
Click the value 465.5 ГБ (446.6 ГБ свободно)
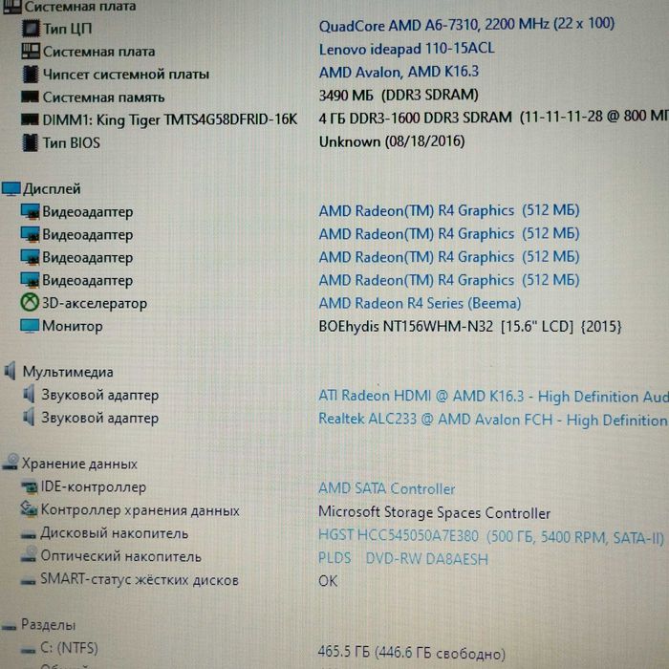(412, 653)
